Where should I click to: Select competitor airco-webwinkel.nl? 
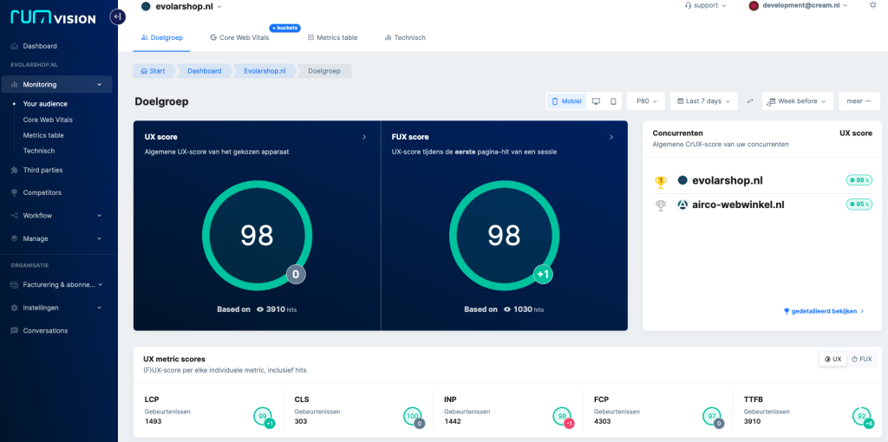[740, 205]
